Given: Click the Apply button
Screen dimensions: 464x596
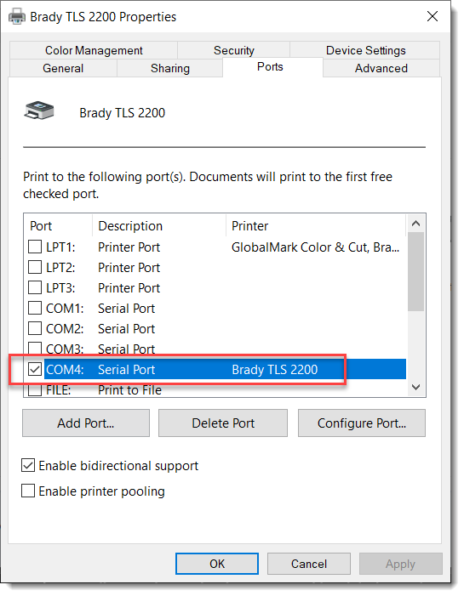Looking at the screenshot, I should pyautogui.click(x=400, y=564).
